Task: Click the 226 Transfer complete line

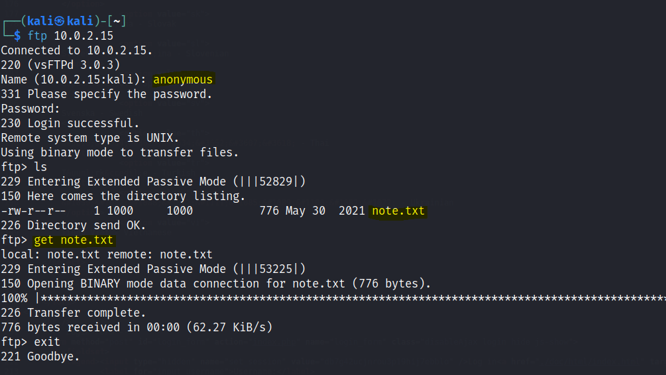Action: point(73,313)
